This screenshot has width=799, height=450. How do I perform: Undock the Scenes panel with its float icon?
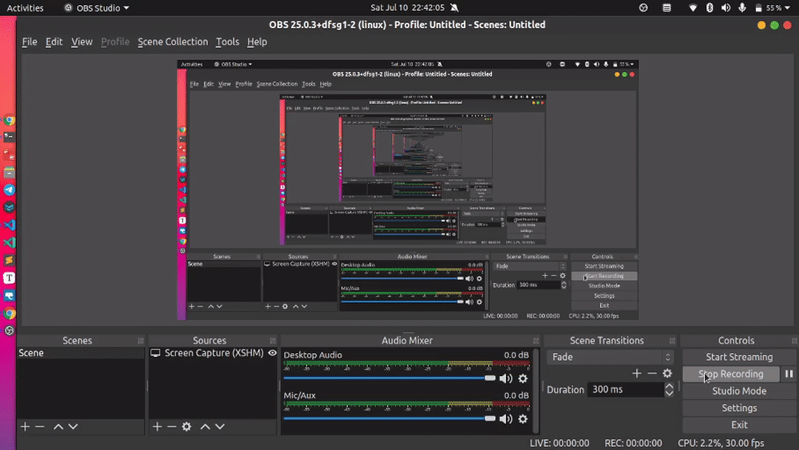141,341
